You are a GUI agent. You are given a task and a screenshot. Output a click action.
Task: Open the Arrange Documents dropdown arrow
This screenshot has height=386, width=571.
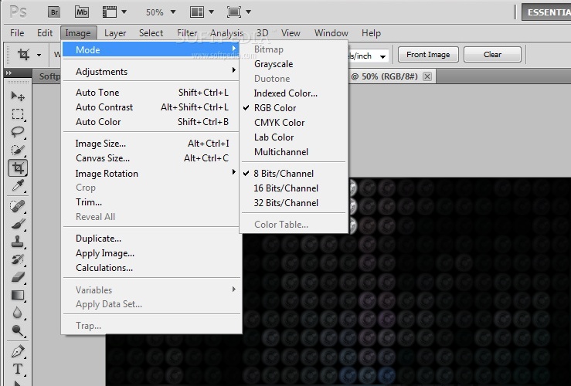pos(211,12)
